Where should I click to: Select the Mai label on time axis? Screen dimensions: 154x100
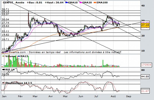tap(65, 96)
